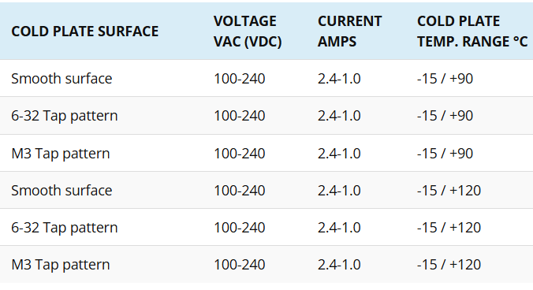Select second 6-32 Tap pattern row label

[64, 228]
